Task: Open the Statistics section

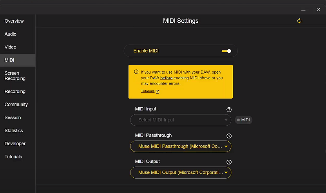Action: 14,131
